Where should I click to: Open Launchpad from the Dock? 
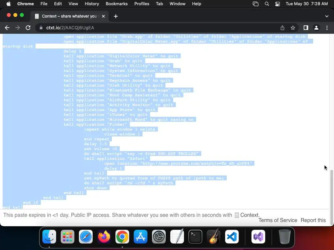click(x=68, y=237)
